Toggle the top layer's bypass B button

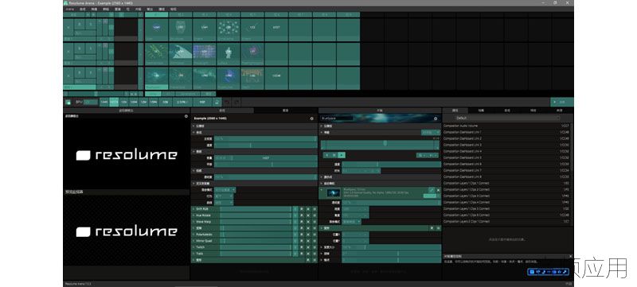[80, 24]
